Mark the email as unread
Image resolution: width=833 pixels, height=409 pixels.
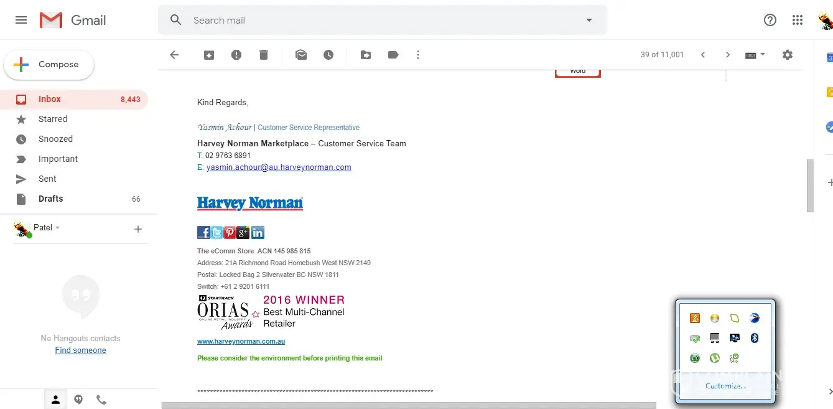tap(301, 55)
